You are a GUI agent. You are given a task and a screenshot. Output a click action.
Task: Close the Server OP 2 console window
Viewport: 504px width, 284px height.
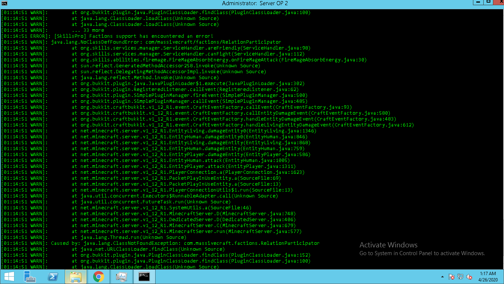[498, 3]
